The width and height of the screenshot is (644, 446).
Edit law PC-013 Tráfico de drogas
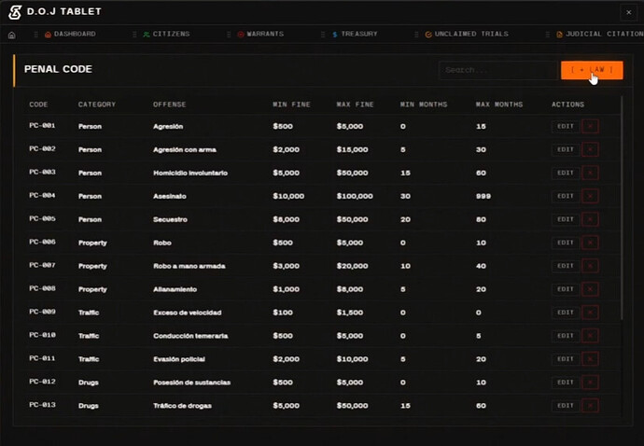pyautogui.click(x=566, y=406)
